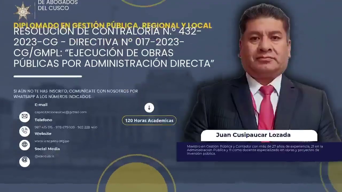This screenshot has height=192, width=342.
Task: Click the De Abogados del Cusco text
Action: pos(58,5)
